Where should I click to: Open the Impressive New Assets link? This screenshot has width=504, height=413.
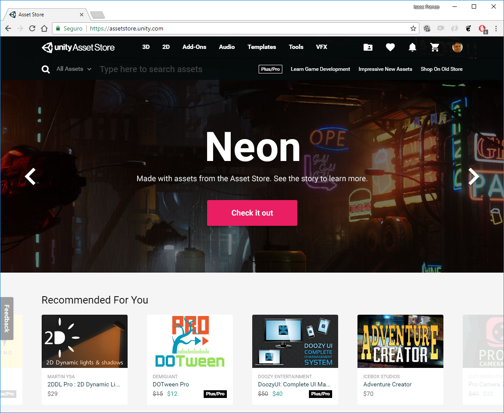pos(385,69)
